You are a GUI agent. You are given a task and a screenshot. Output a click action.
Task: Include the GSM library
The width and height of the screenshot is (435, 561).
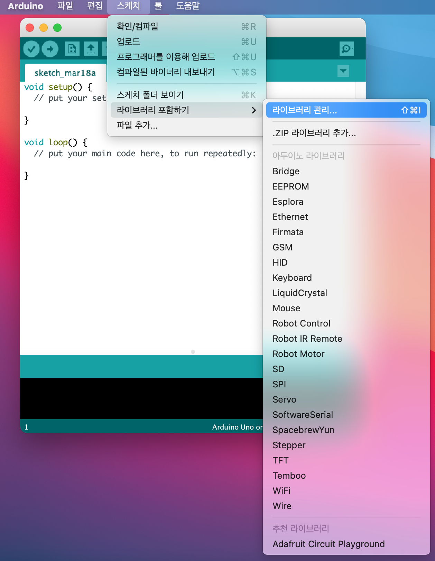[x=346, y=247]
